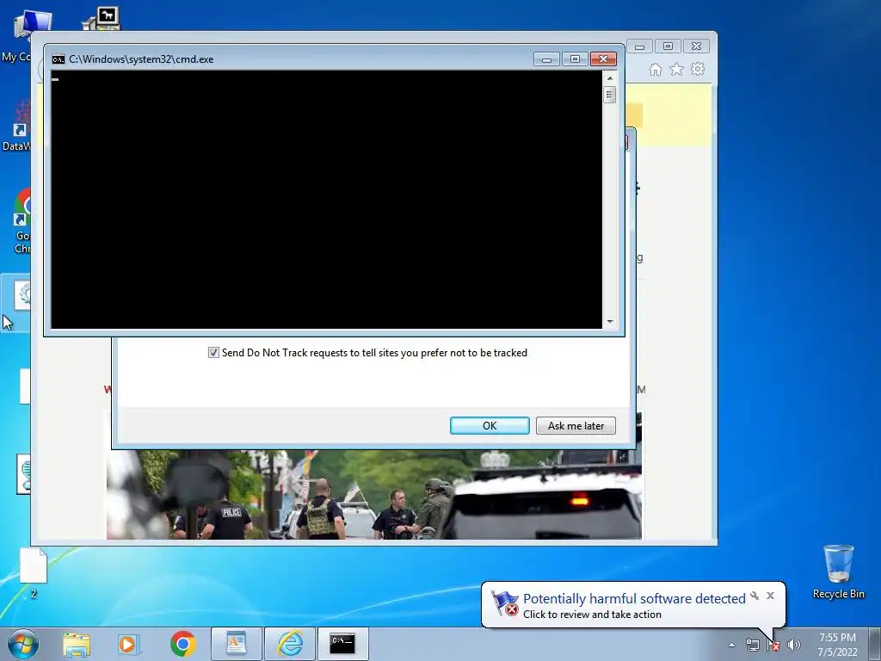Choose Ask me later button
The image size is (881, 661).
tap(576, 425)
